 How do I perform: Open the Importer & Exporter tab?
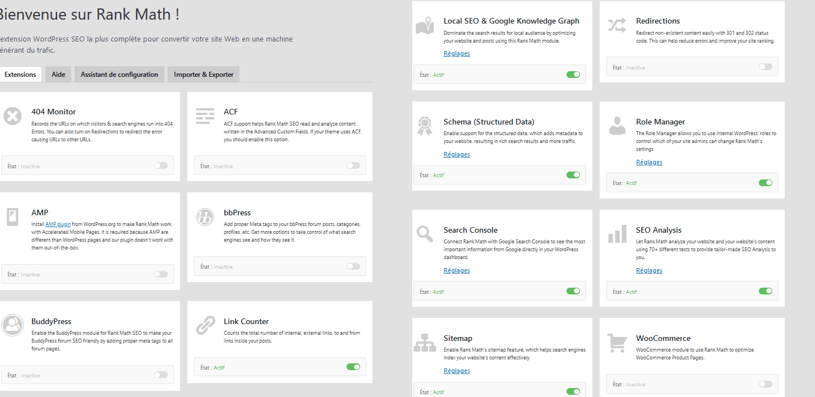[x=204, y=75]
